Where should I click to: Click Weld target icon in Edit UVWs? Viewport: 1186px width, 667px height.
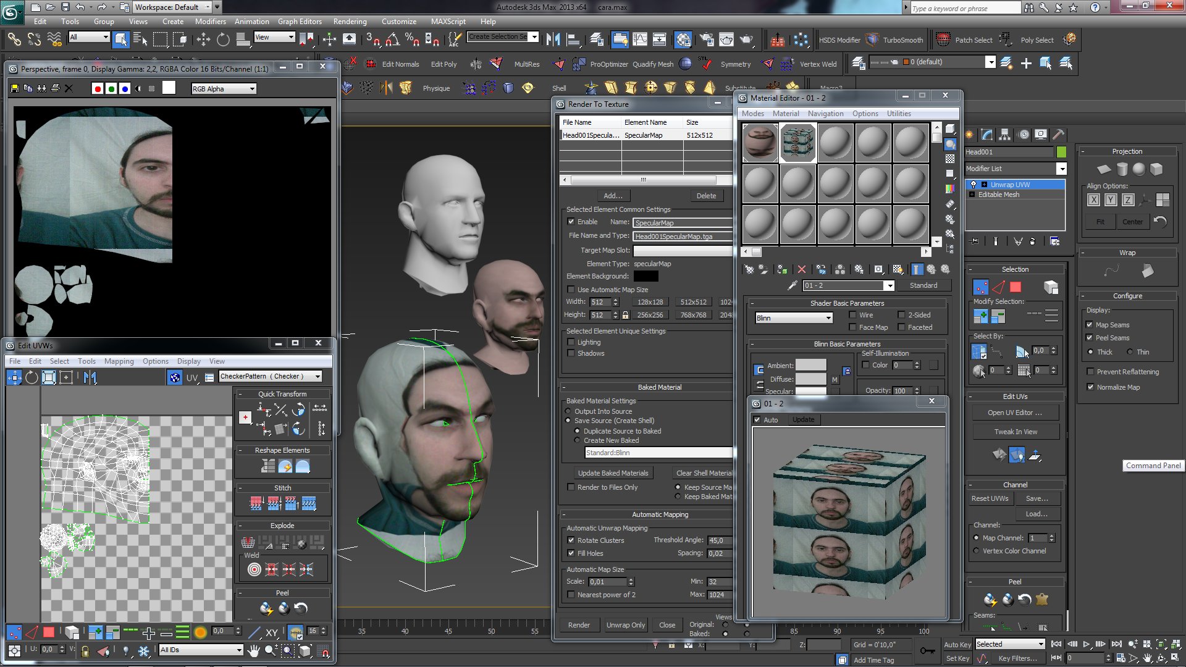point(254,569)
